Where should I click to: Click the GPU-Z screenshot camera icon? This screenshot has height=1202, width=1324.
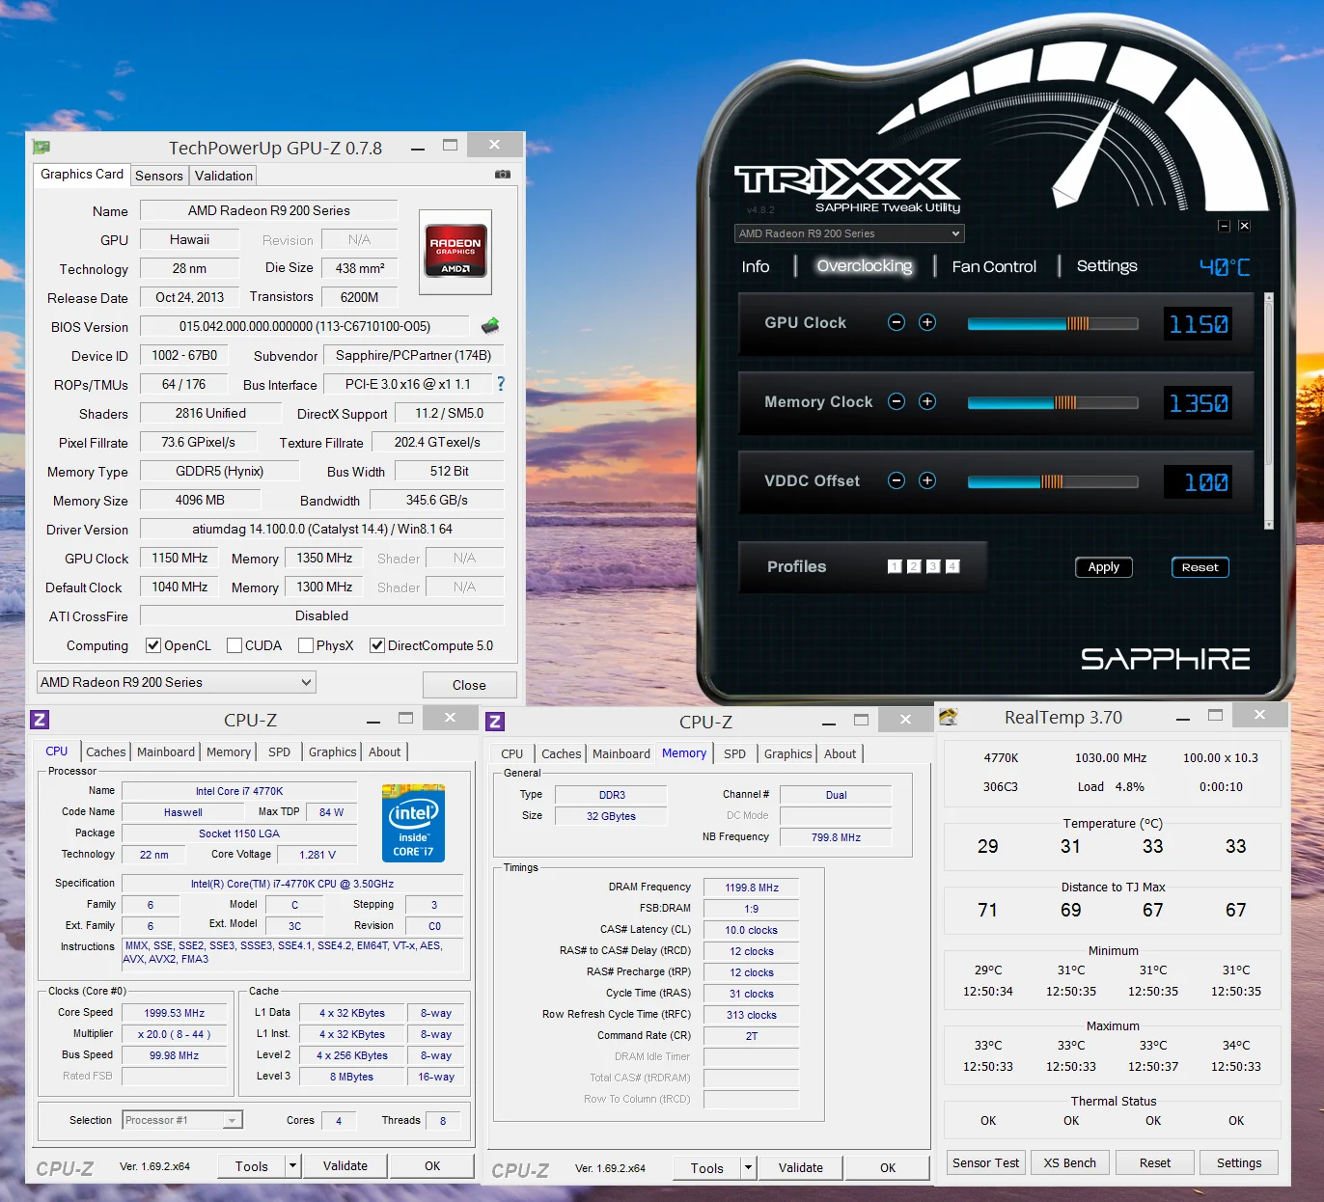click(503, 175)
